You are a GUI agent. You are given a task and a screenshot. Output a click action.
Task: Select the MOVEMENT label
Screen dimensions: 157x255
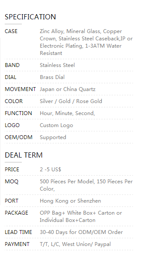click(20, 89)
